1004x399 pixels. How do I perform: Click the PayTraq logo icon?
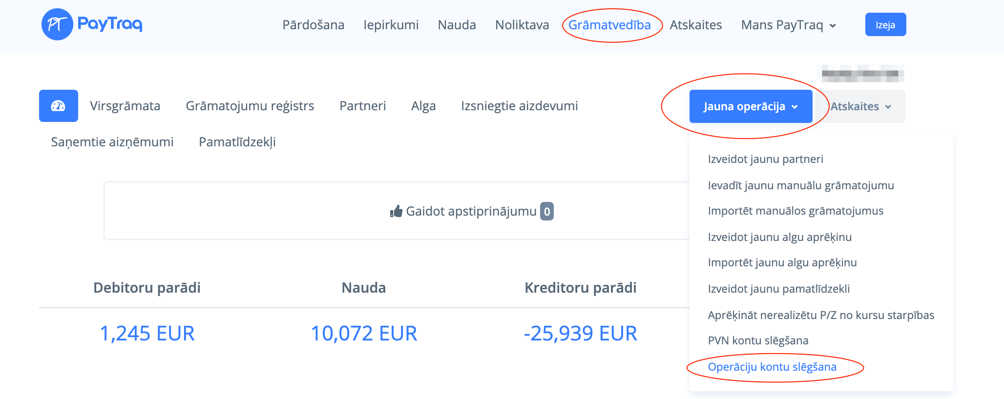click(57, 24)
